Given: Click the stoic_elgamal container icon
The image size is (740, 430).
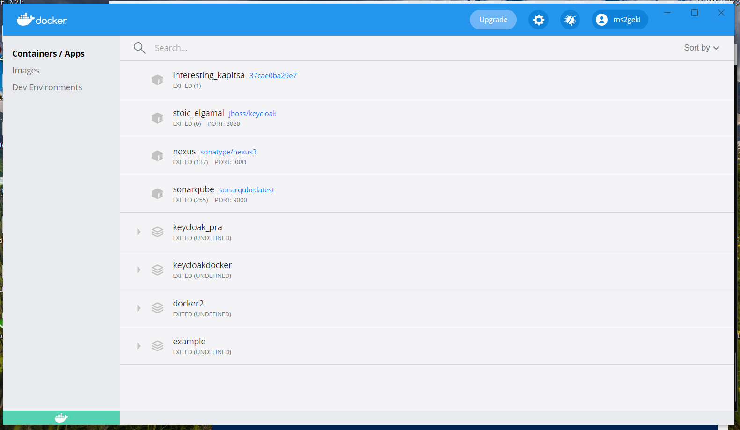Looking at the screenshot, I should [x=157, y=118].
